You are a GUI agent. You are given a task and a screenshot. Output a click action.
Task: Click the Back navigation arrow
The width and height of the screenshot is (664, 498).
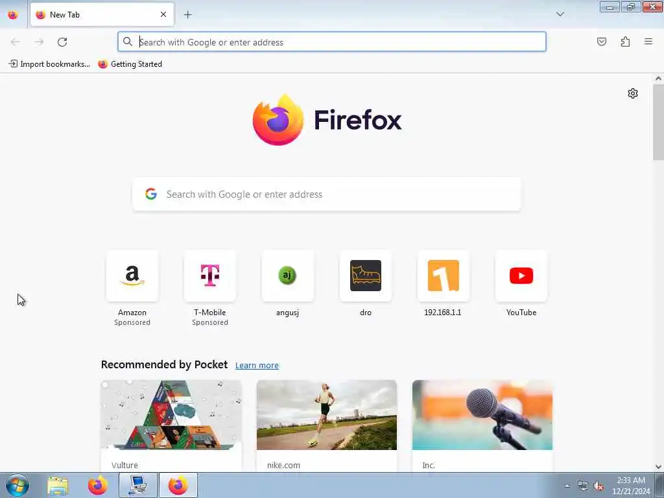[x=16, y=42]
